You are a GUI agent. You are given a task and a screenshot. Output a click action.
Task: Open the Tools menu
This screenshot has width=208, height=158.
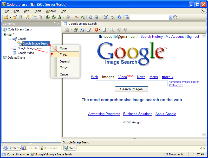click(x=37, y=11)
